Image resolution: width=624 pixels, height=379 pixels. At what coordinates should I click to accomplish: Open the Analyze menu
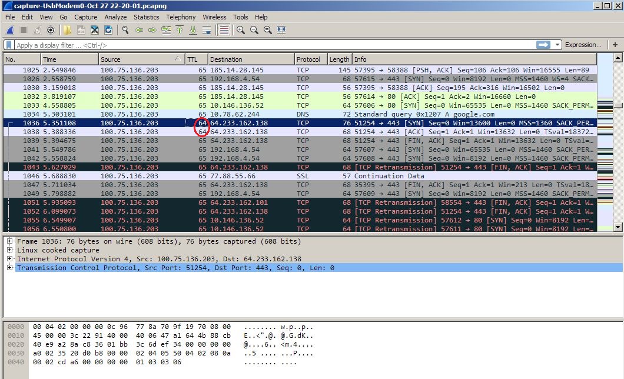(x=115, y=17)
